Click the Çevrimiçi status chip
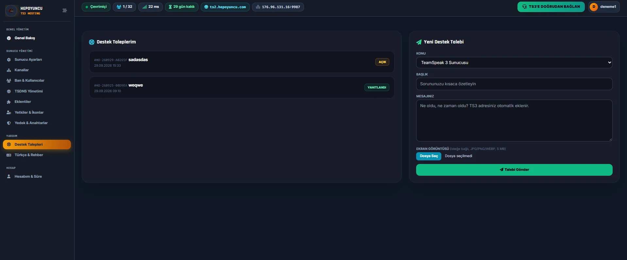627x260 pixels. [96, 7]
